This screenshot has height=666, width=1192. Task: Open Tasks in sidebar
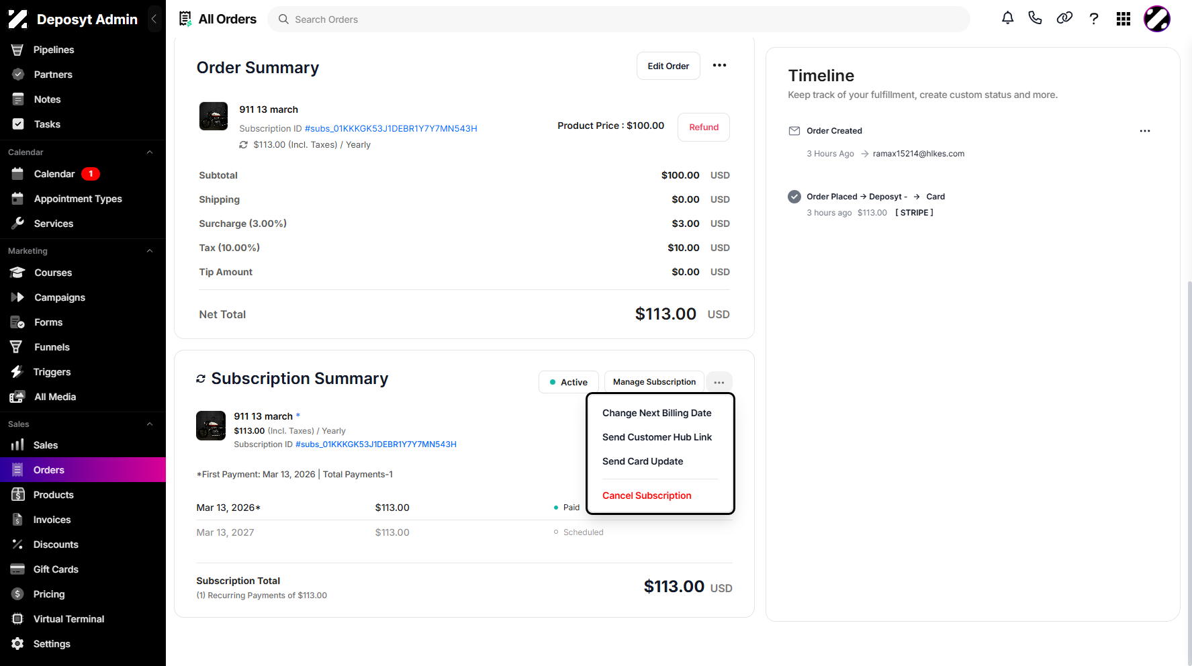47,124
